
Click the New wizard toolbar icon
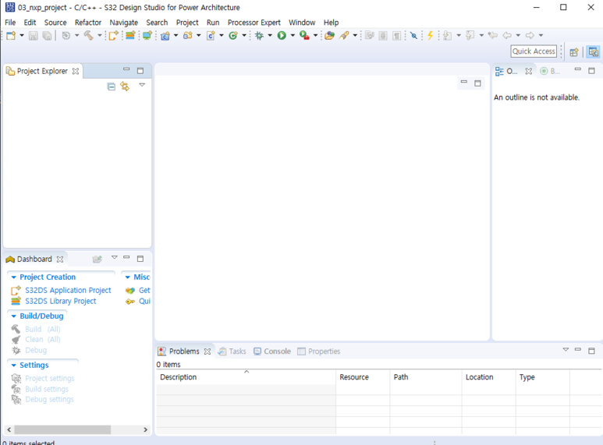tap(11, 36)
